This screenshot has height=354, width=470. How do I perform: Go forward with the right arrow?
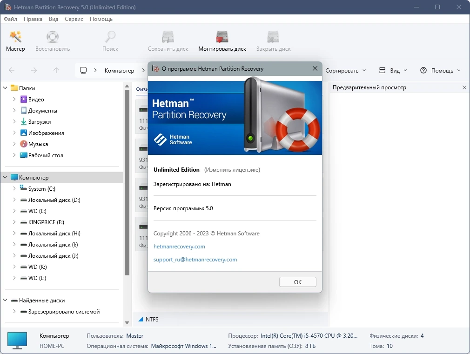click(34, 70)
